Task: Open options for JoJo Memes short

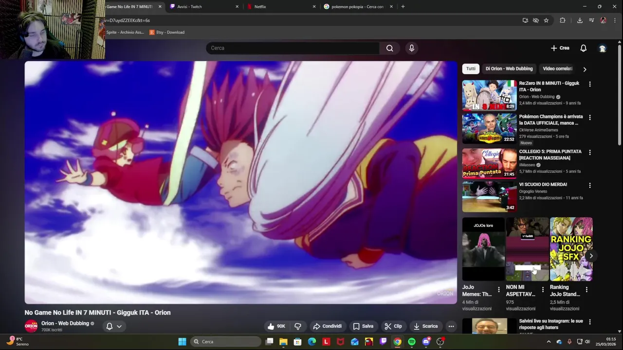Action: [498, 290]
